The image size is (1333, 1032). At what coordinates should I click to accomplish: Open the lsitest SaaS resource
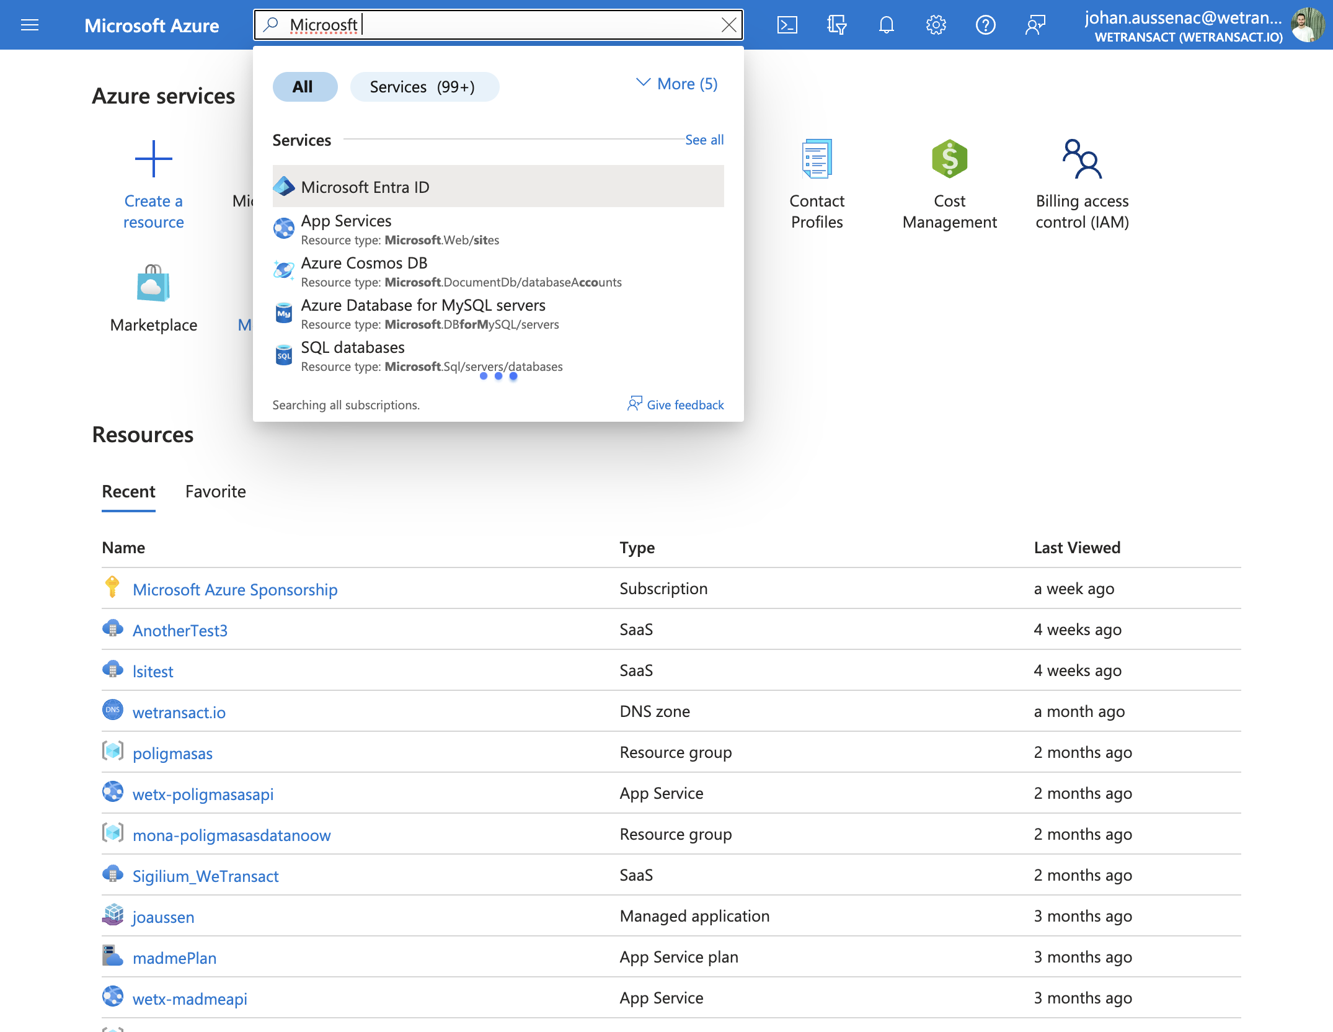click(x=153, y=670)
